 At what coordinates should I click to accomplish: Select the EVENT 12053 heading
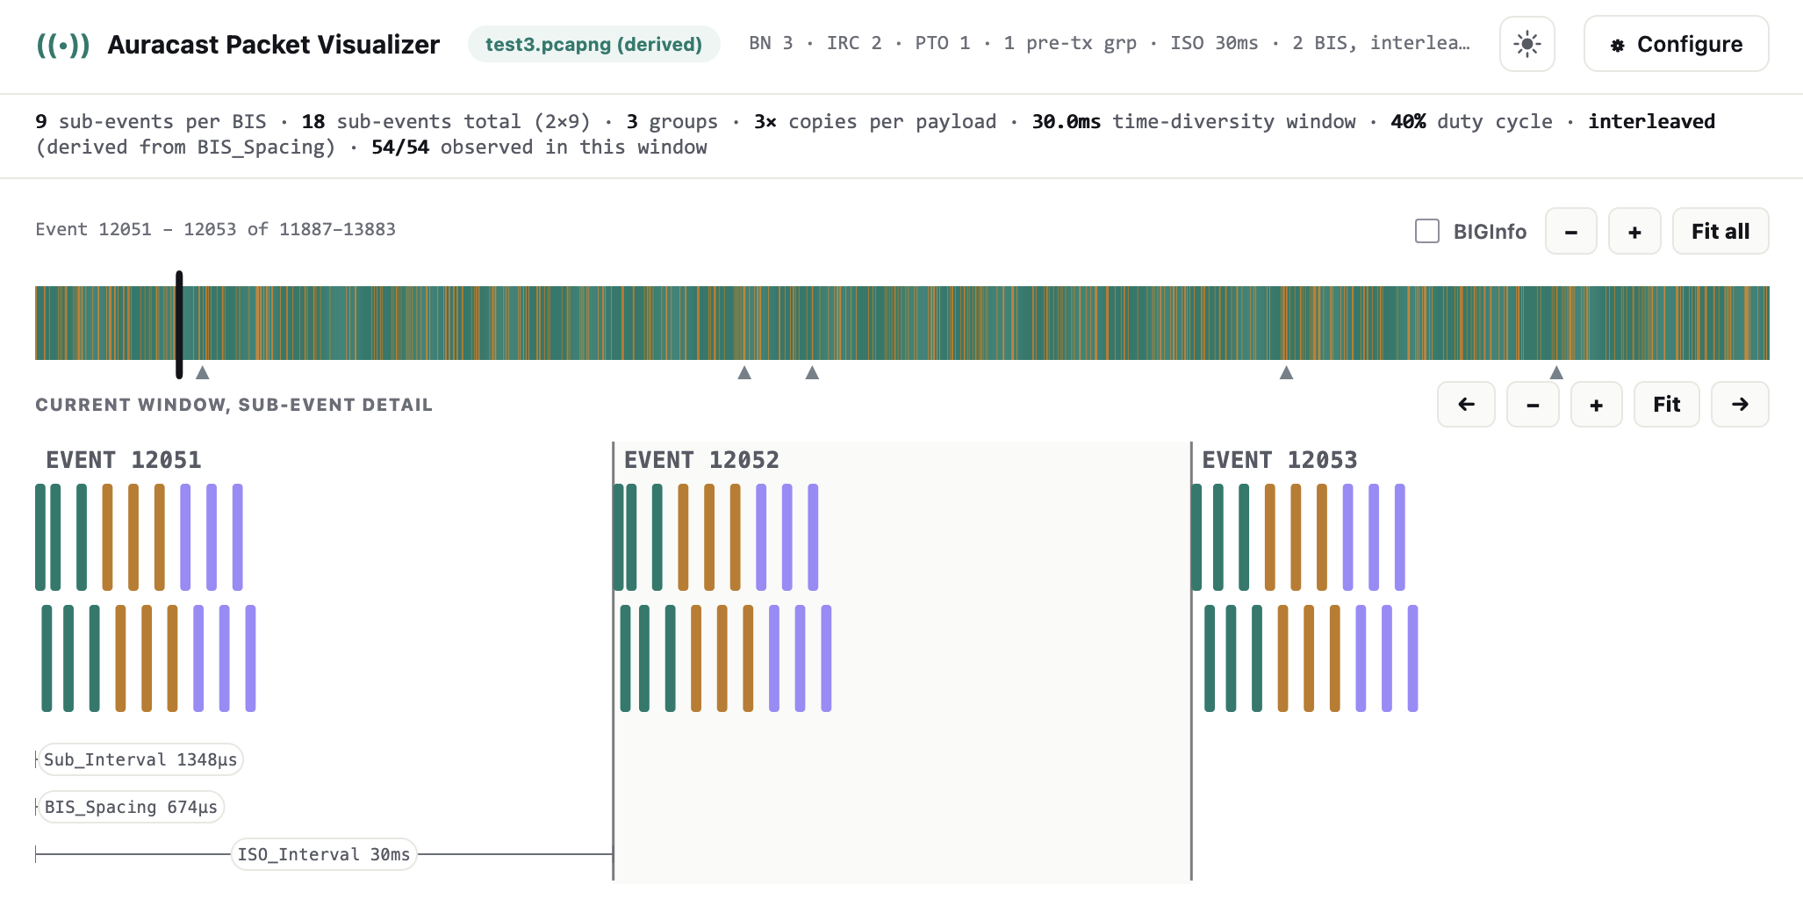click(1279, 460)
